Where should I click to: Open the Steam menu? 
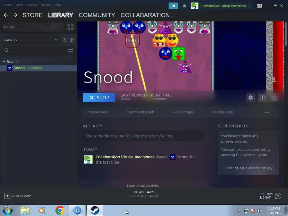(8, 5)
